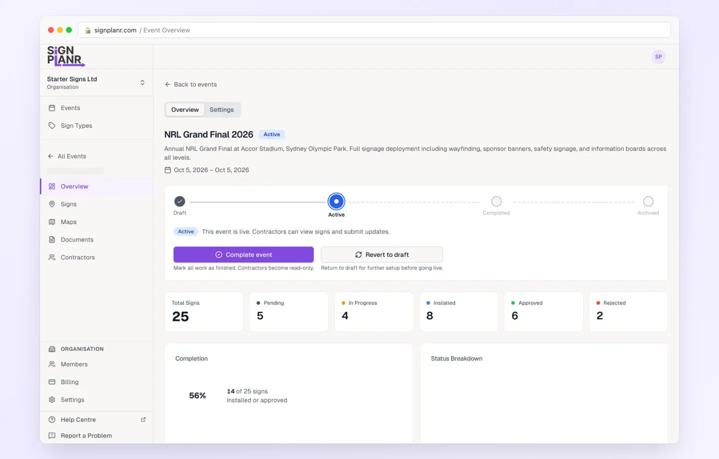The width and height of the screenshot is (719, 459).
Task: Click the Active badge next to event title
Action: 272,135
